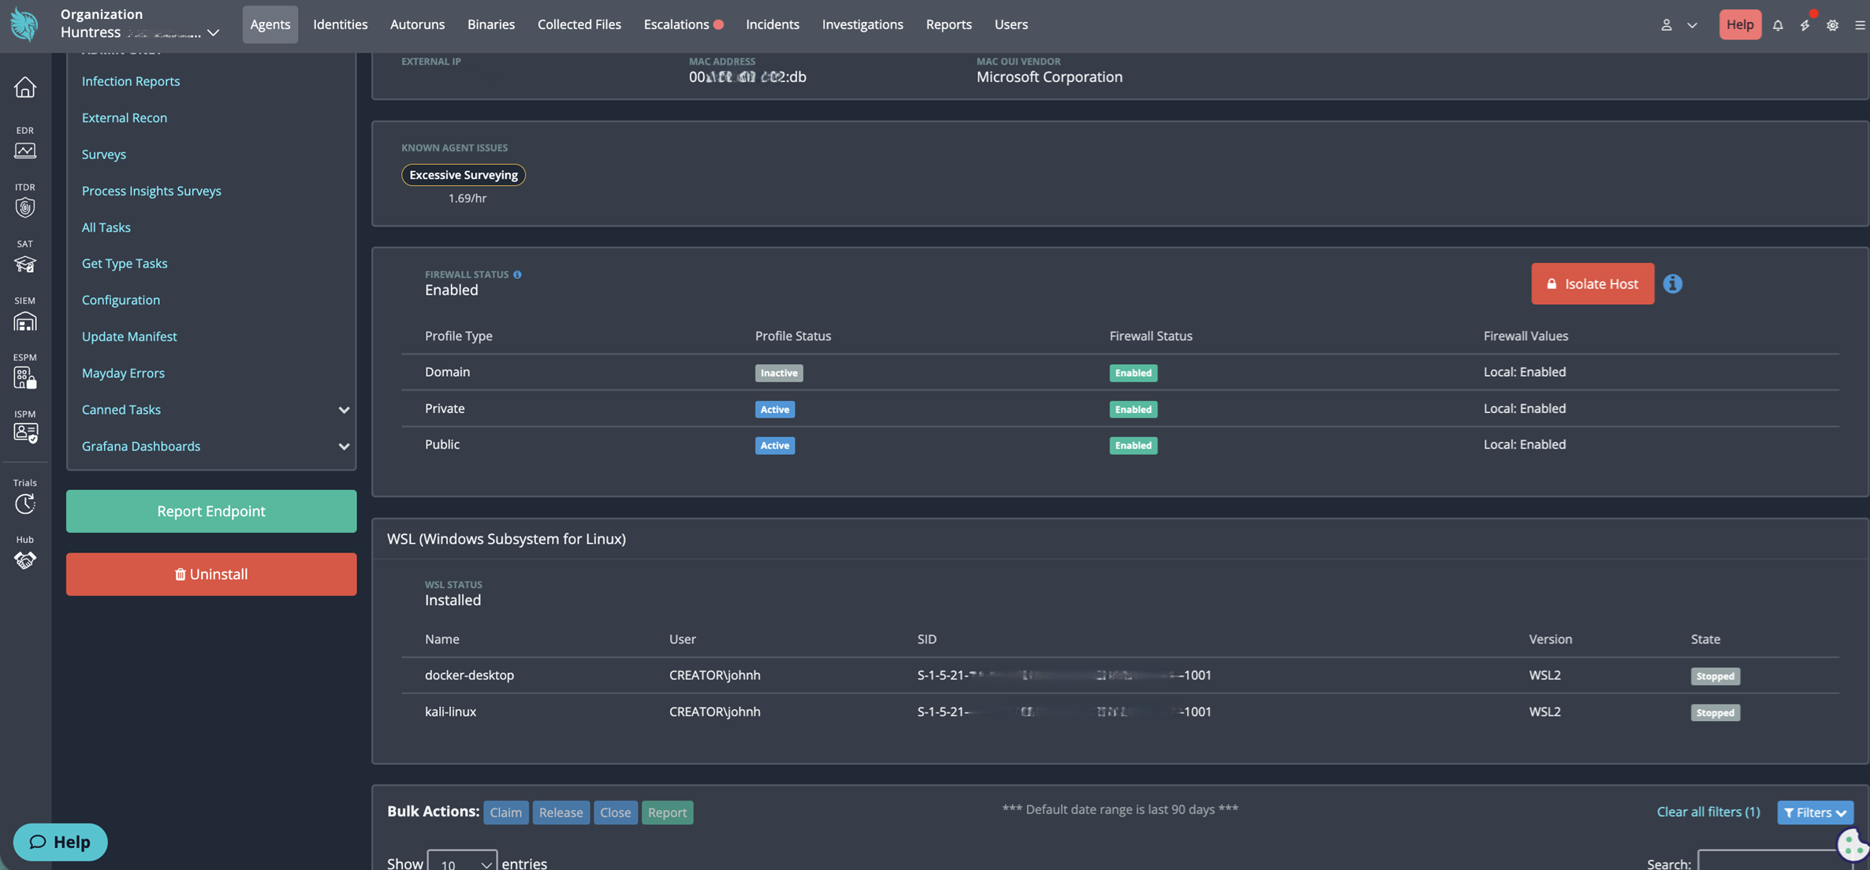Click the Release bulk action button
Viewport: 1870px width, 870px height.
[561, 812]
